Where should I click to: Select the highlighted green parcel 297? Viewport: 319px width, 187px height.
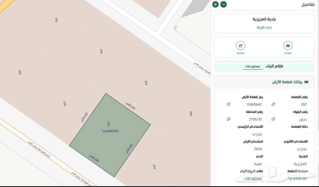[x=110, y=134]
